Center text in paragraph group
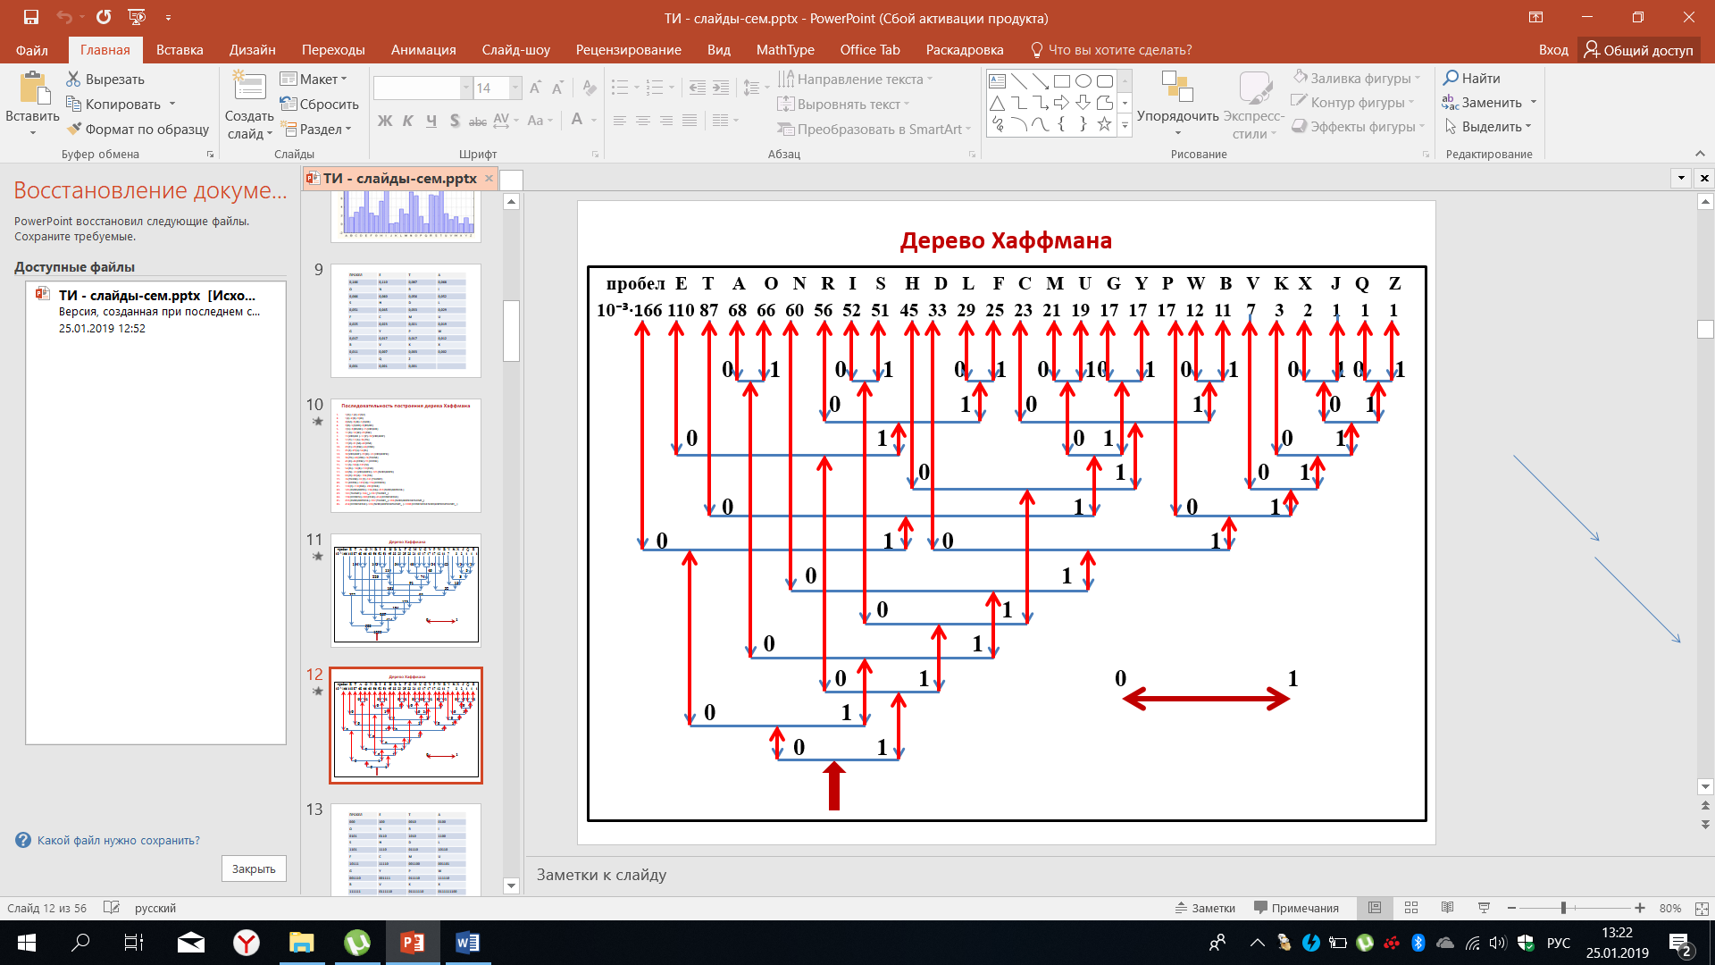 (642, 121)
